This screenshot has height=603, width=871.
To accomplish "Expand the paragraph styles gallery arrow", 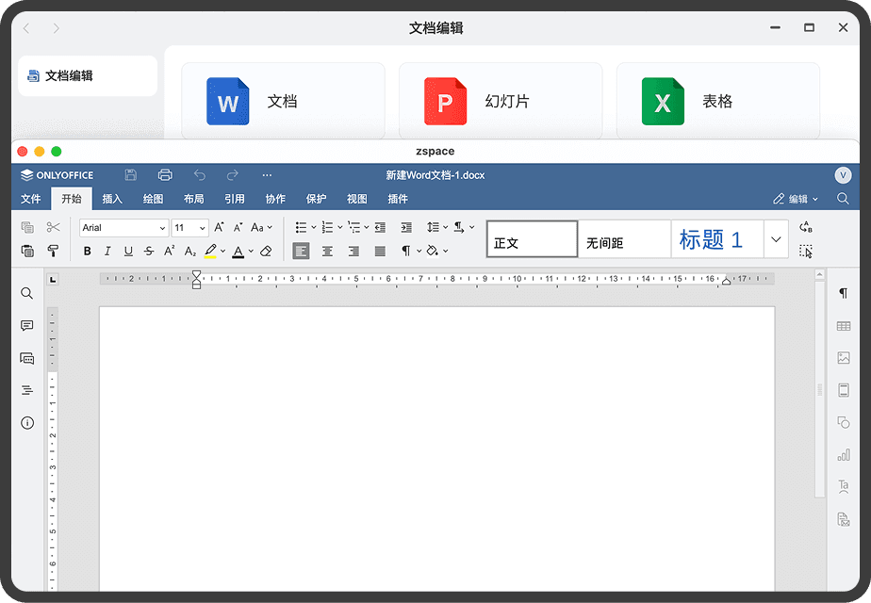I will pos(776,239).
